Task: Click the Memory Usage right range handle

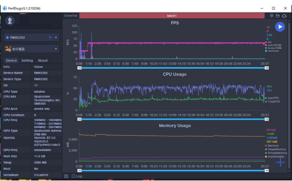Action: point(267,171)
